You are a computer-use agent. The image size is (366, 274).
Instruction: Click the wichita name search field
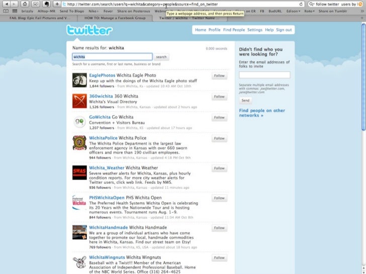(112, 57)
